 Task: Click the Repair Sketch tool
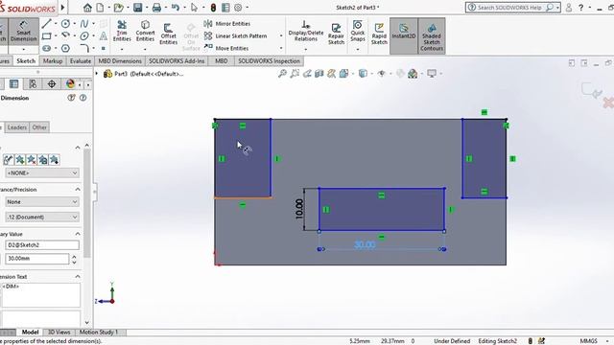coord(336,34)
